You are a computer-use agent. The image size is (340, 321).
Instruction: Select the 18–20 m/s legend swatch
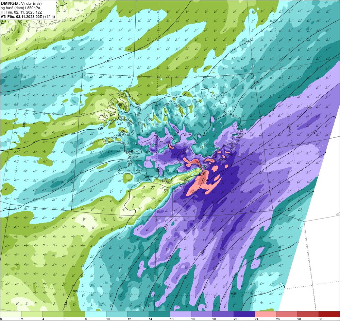[x=202, y=314]
